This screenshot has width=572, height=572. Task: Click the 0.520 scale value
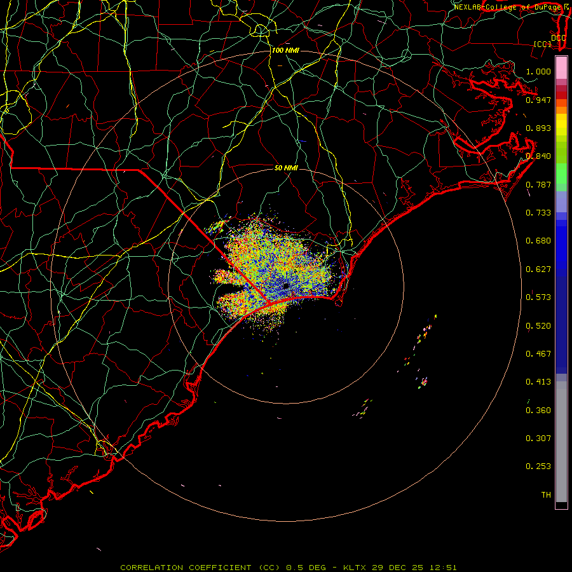[538, 326]
